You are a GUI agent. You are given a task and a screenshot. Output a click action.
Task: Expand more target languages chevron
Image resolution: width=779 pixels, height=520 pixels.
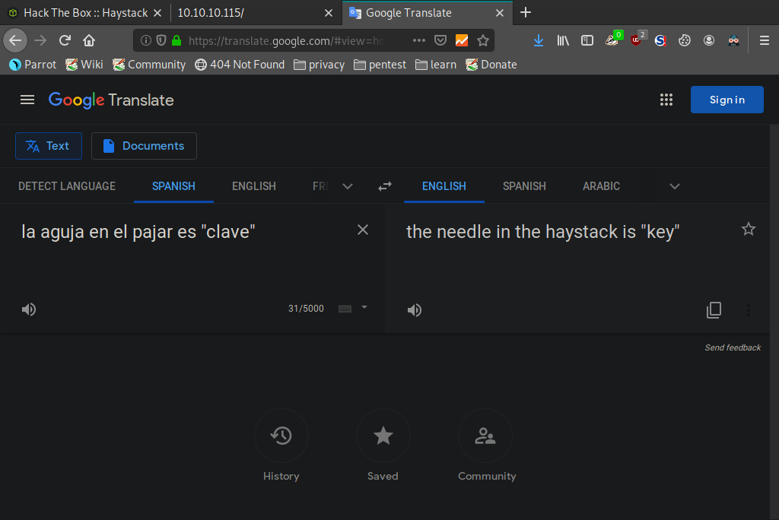click(x=674, y=186)
